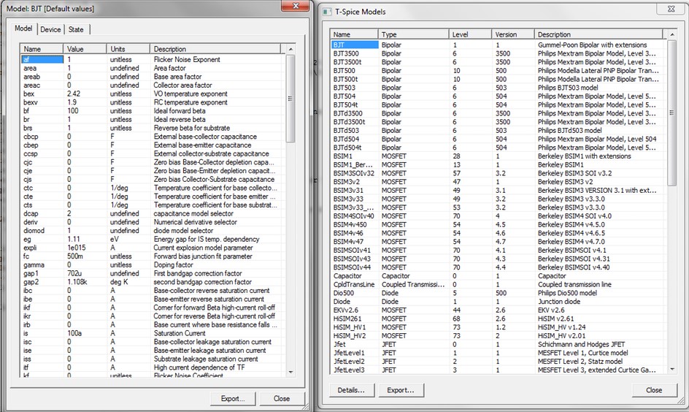Viewport: 689px width, 412px height.
Task: Select the 'bex' parameter name
Action: coord(29,94)
